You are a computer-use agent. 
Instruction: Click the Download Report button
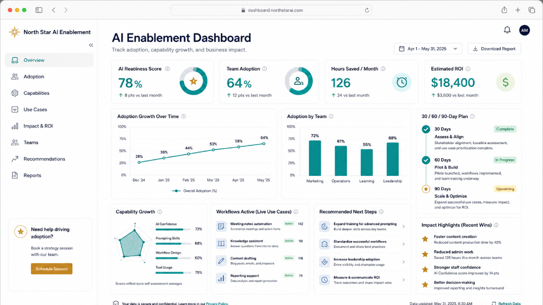point(494,49)
